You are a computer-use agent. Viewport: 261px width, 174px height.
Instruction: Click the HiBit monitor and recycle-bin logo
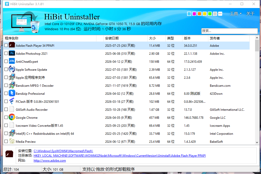(x=26, y=22)
